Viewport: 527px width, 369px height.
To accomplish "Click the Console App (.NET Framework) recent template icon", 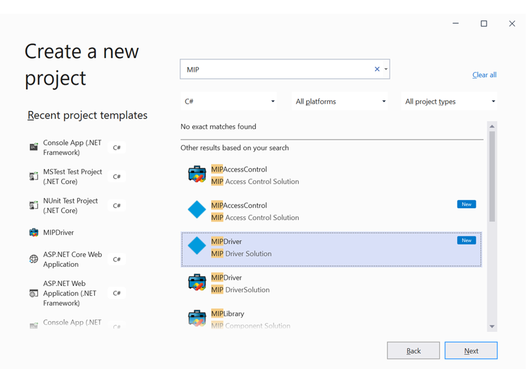I will click(x=34, y=147).
